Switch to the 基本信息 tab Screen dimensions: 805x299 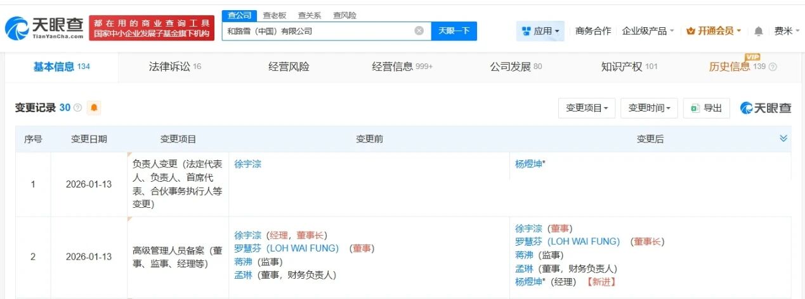pos(62,67)
